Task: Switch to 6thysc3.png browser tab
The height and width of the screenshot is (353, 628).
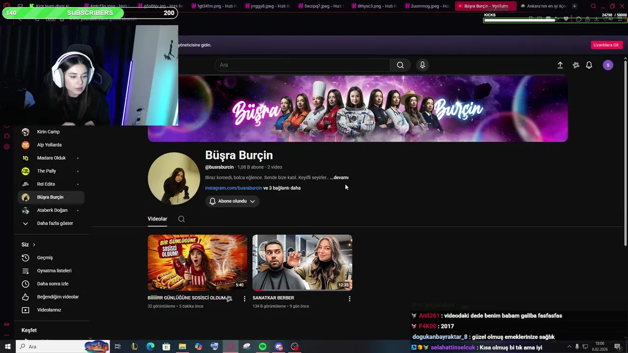Action: pyautogui.click(x=374, y=6)
